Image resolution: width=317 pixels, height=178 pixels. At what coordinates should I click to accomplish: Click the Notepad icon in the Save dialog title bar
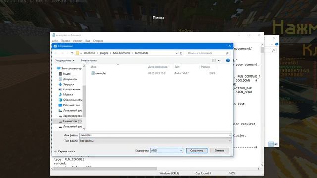55,46
